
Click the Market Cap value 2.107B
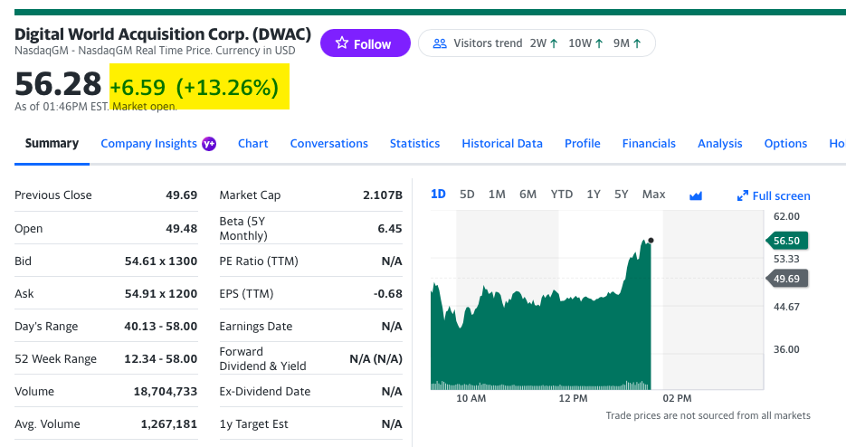tap(383, 195)
